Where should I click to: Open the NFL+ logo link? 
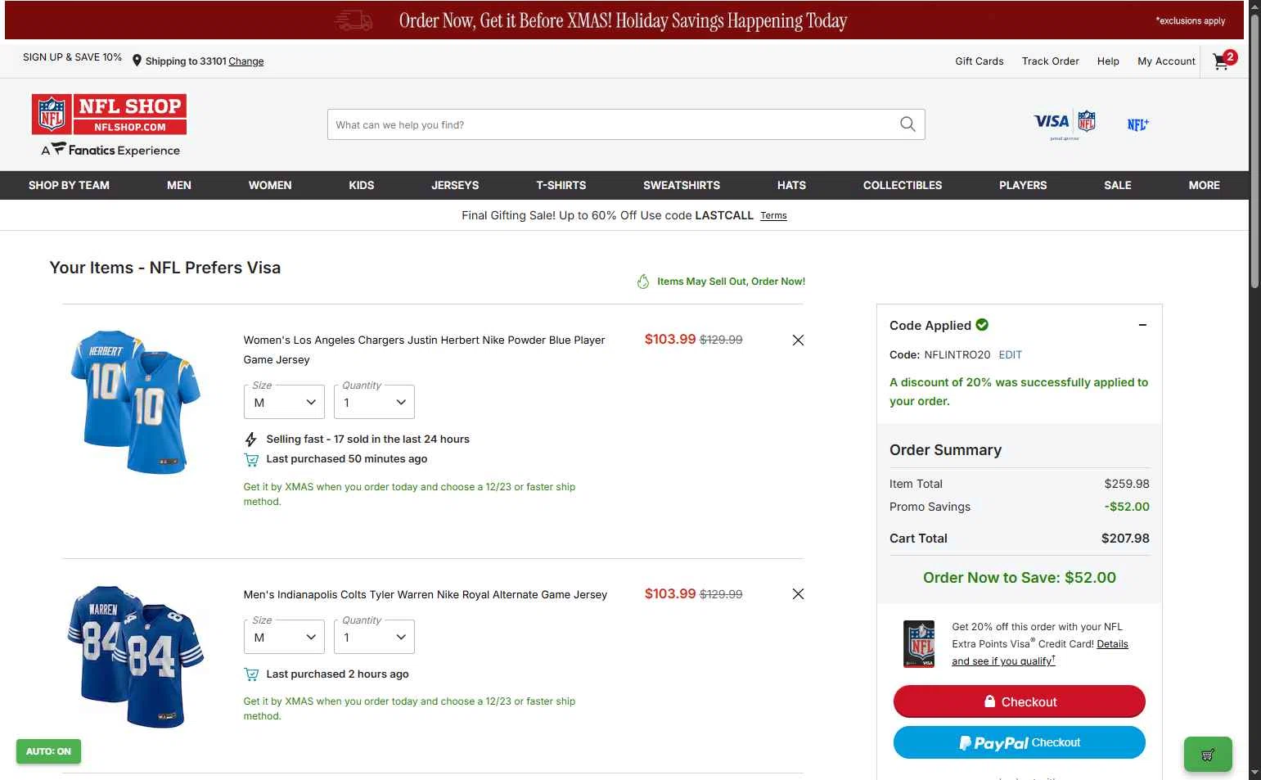pos(1137,124)
